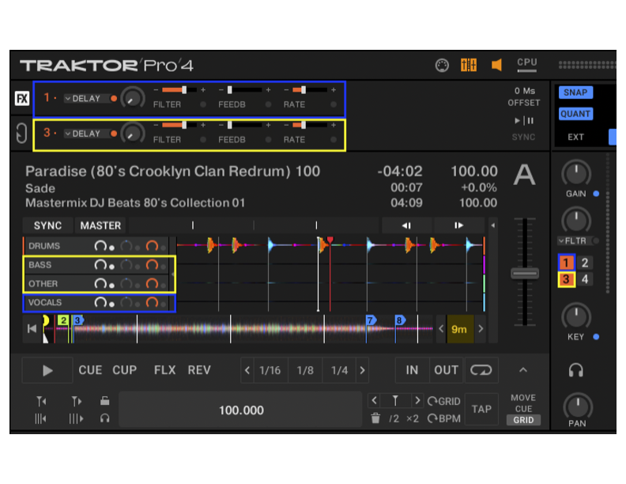Lock the beatgrid with padlock icon
This screenshot has width=626, height=484.
[x=104, y=400]
